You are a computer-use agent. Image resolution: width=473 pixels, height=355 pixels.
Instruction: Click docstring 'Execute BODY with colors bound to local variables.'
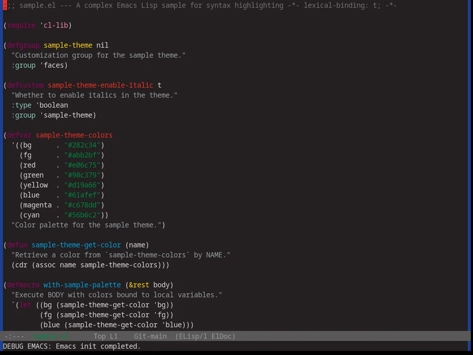(x=117, y=295)
